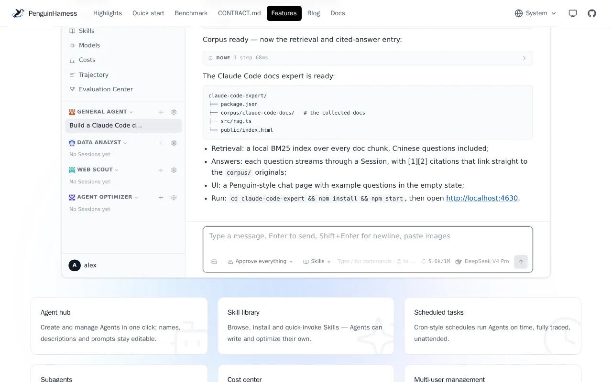Add a new General Agent session
The width and height of the screenshot is (612, 382).
[161, 112]
